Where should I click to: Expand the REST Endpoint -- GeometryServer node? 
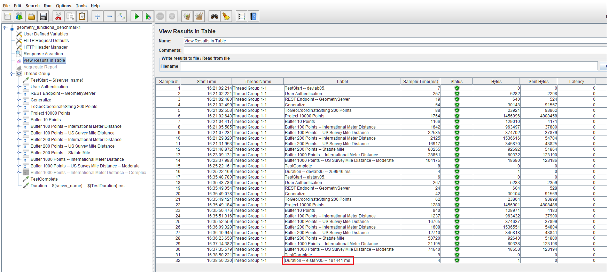pos(19,93)
